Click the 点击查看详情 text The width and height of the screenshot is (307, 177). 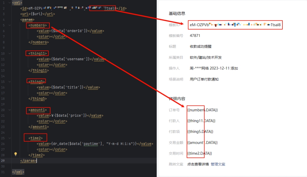point(198,164)
